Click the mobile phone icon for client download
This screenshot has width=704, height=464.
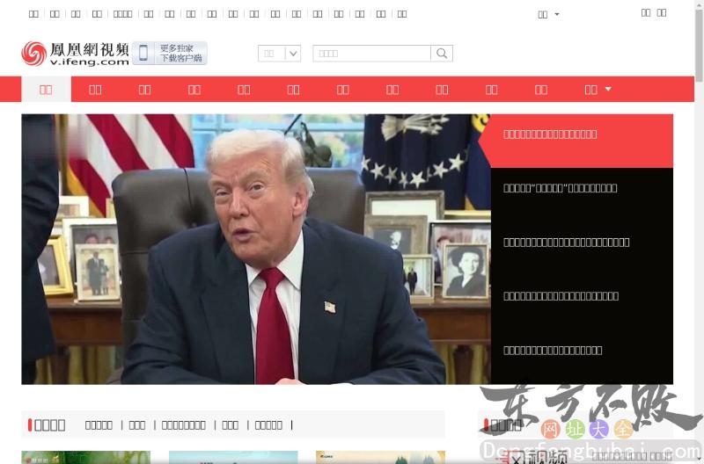click(143, 54)
